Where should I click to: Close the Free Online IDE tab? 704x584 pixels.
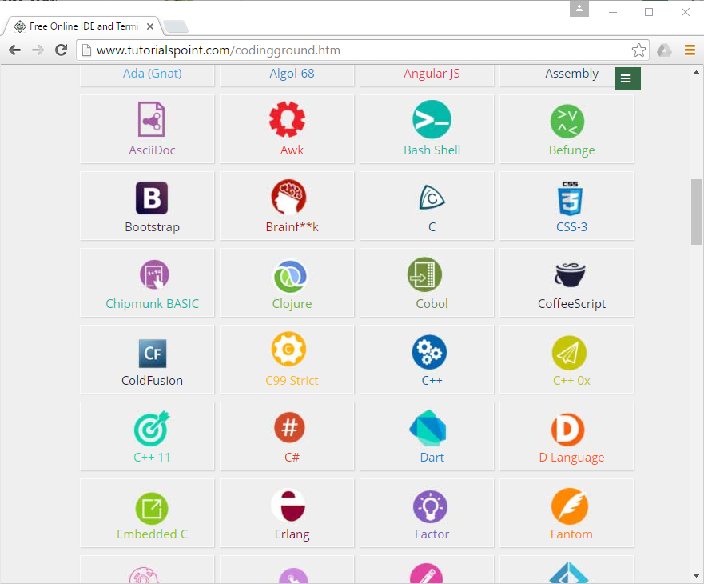point(150,26)
